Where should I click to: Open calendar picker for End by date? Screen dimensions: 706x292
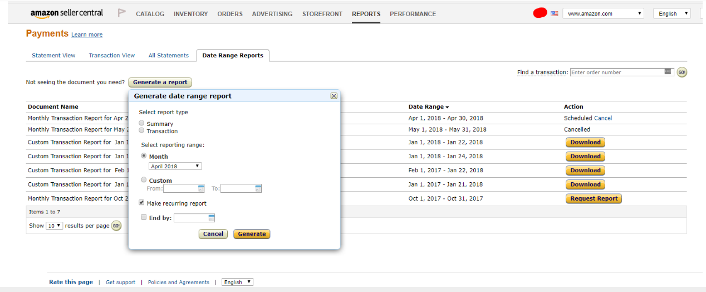coord(212,218)
